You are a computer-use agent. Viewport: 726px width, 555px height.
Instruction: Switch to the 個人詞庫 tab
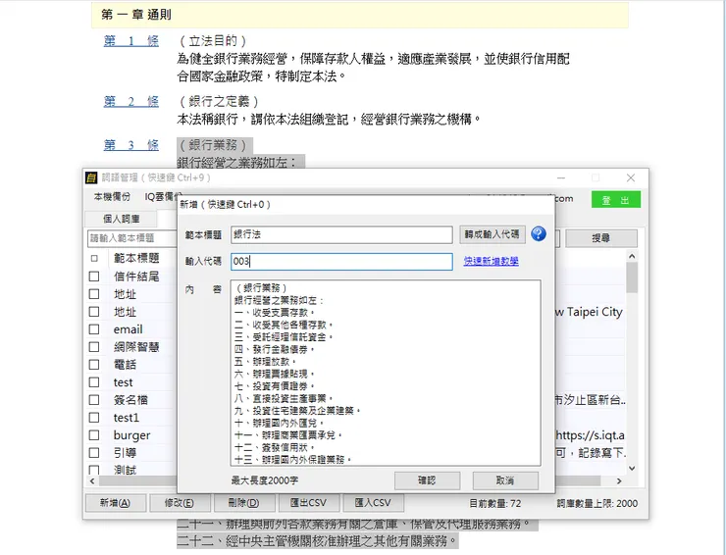pyautogui.click(x=122, y=219)
